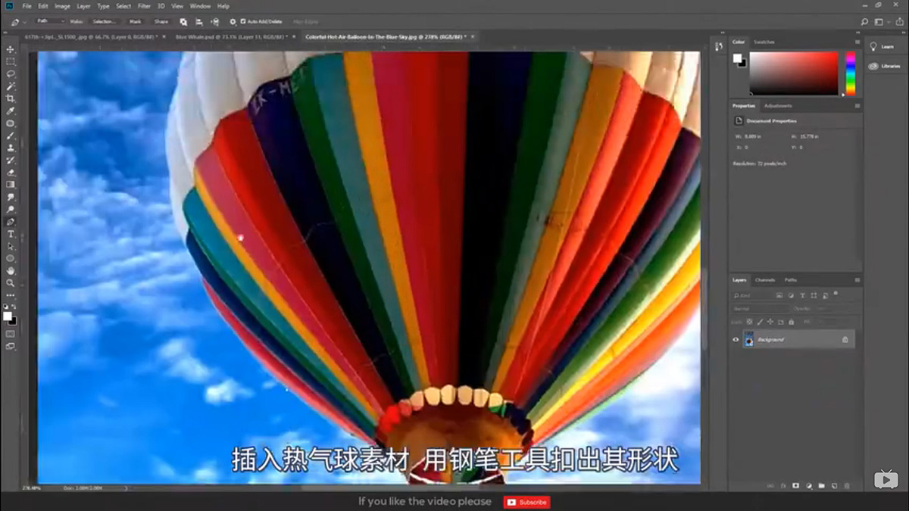909x511 pixels.
Task: Pick a color from the color spectrum bar
Action: [x=851, y=72]
